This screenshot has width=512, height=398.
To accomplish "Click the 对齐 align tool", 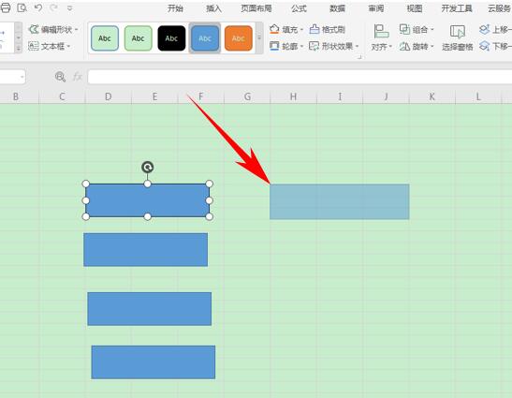I will click(x=381, y=37).
